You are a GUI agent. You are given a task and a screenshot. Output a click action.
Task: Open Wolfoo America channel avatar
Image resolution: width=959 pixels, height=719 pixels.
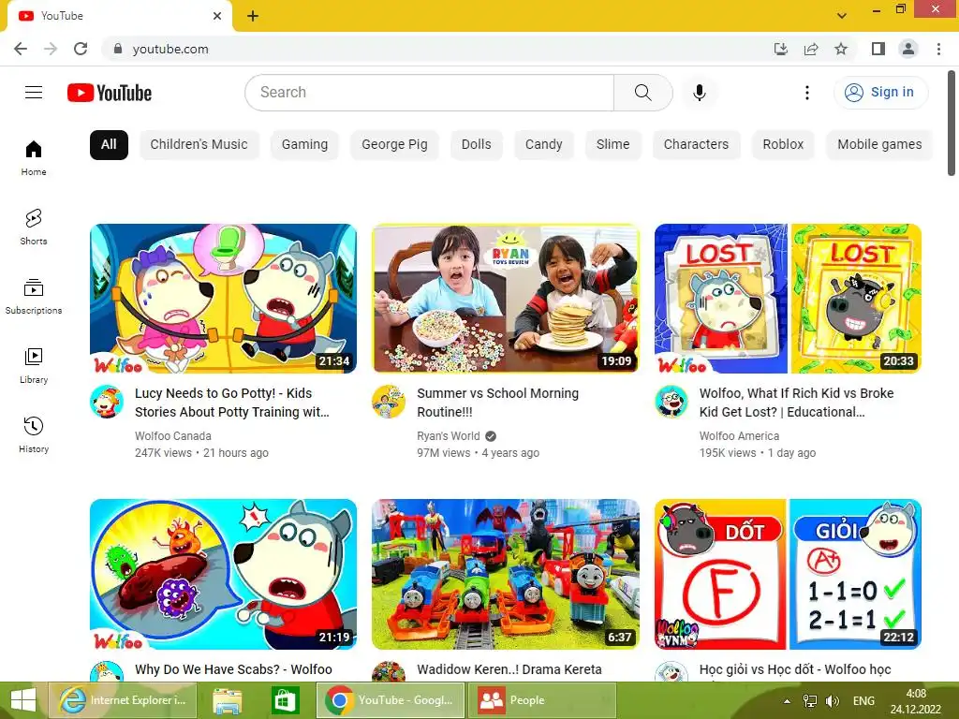pos(671,402)
